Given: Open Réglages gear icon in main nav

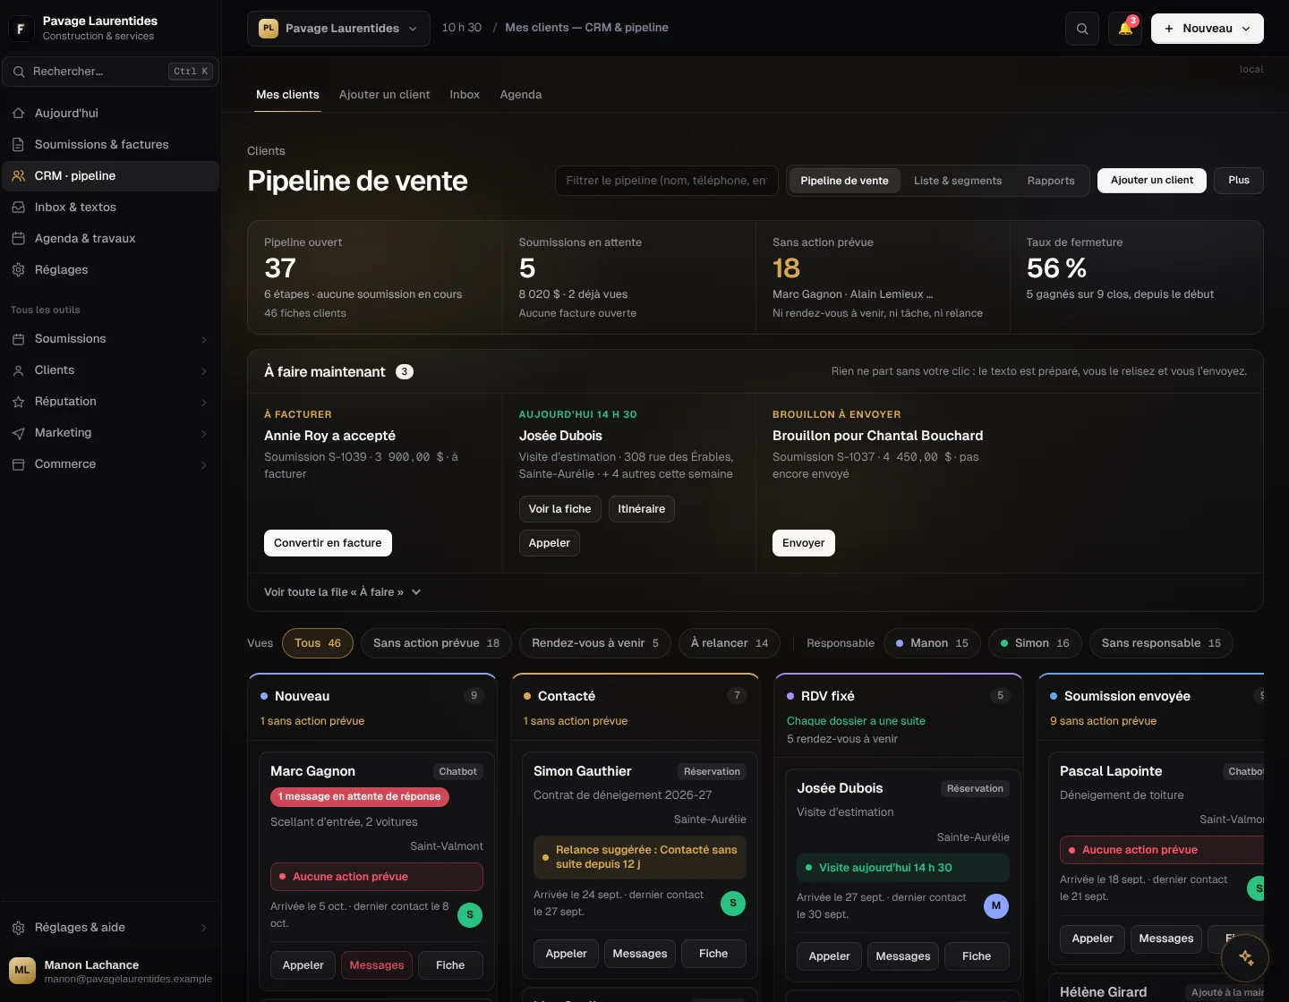Looking at the screenshot, I should [x=18, y=270].
